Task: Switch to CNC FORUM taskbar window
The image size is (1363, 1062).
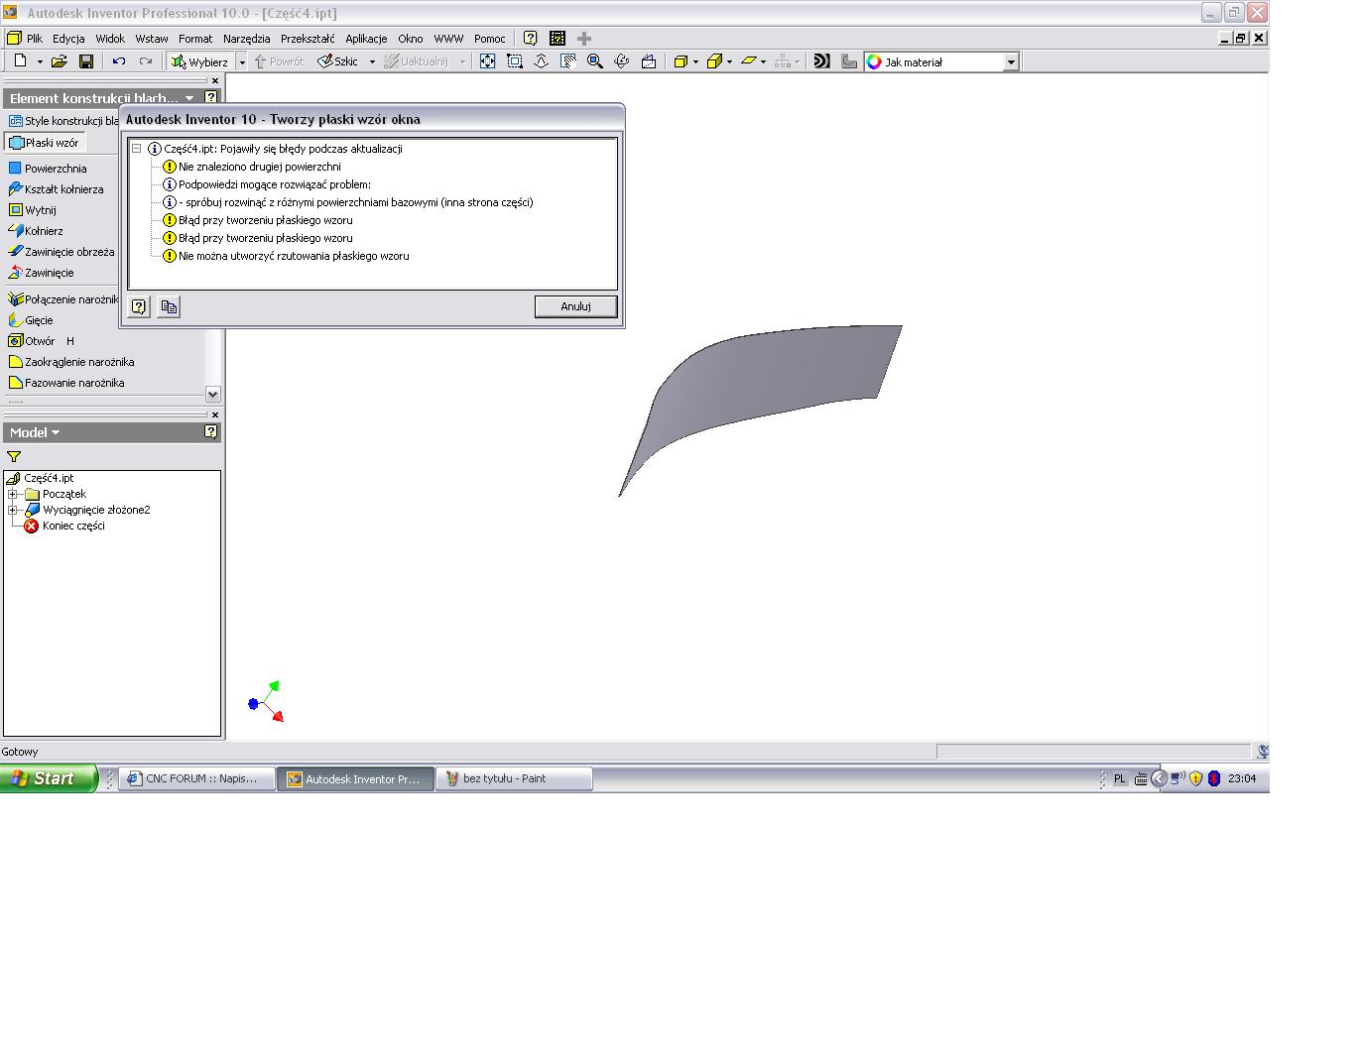Action: coord(197,779)
